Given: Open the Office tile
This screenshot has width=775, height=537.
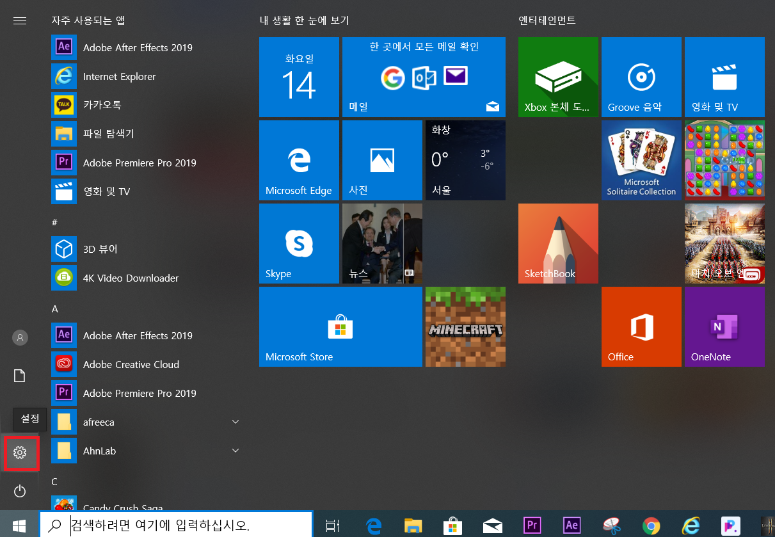Looking at the screenshot, I should pyautogui.click(x=641, y=326).
